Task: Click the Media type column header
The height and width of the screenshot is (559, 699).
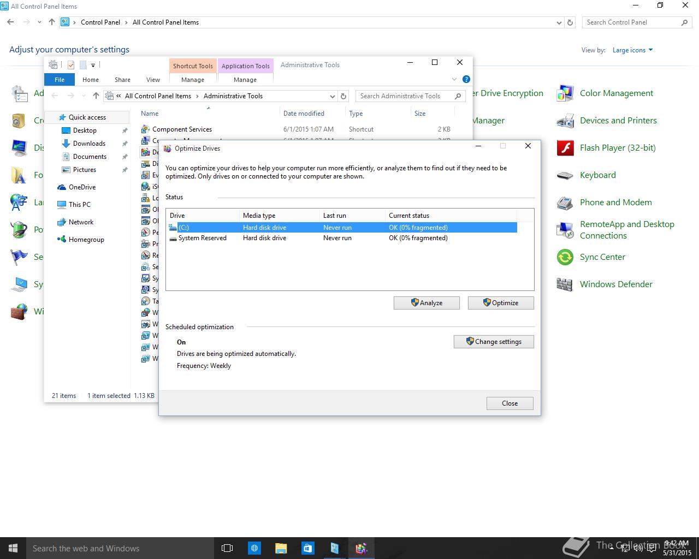Action: 280,216
